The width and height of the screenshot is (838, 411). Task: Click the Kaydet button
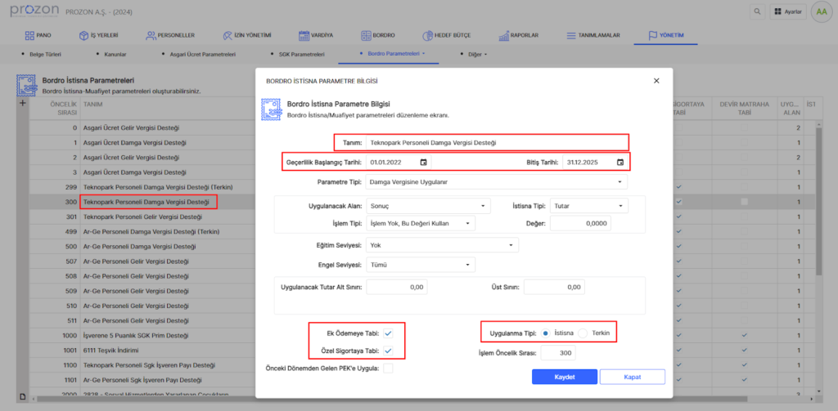coord(564,377)
